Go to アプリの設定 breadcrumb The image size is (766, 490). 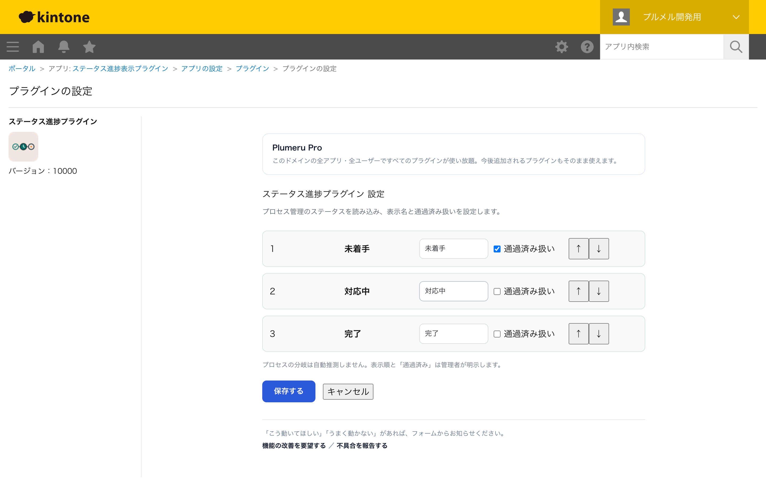click(202, 68)
